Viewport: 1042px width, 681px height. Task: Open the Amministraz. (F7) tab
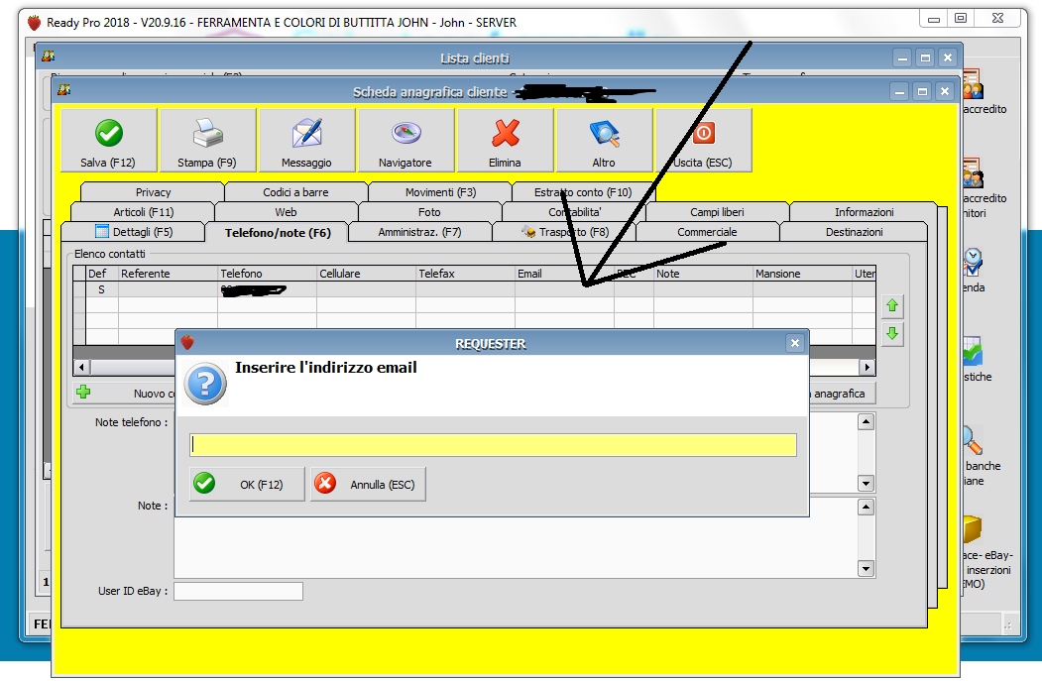[x=419, y=232]
